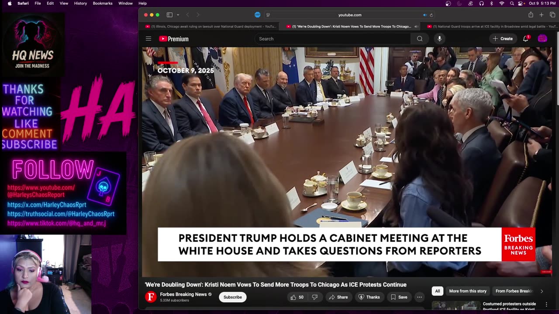Open YouTube notifications bell
The image size is (559, 314).
[526, 39]
